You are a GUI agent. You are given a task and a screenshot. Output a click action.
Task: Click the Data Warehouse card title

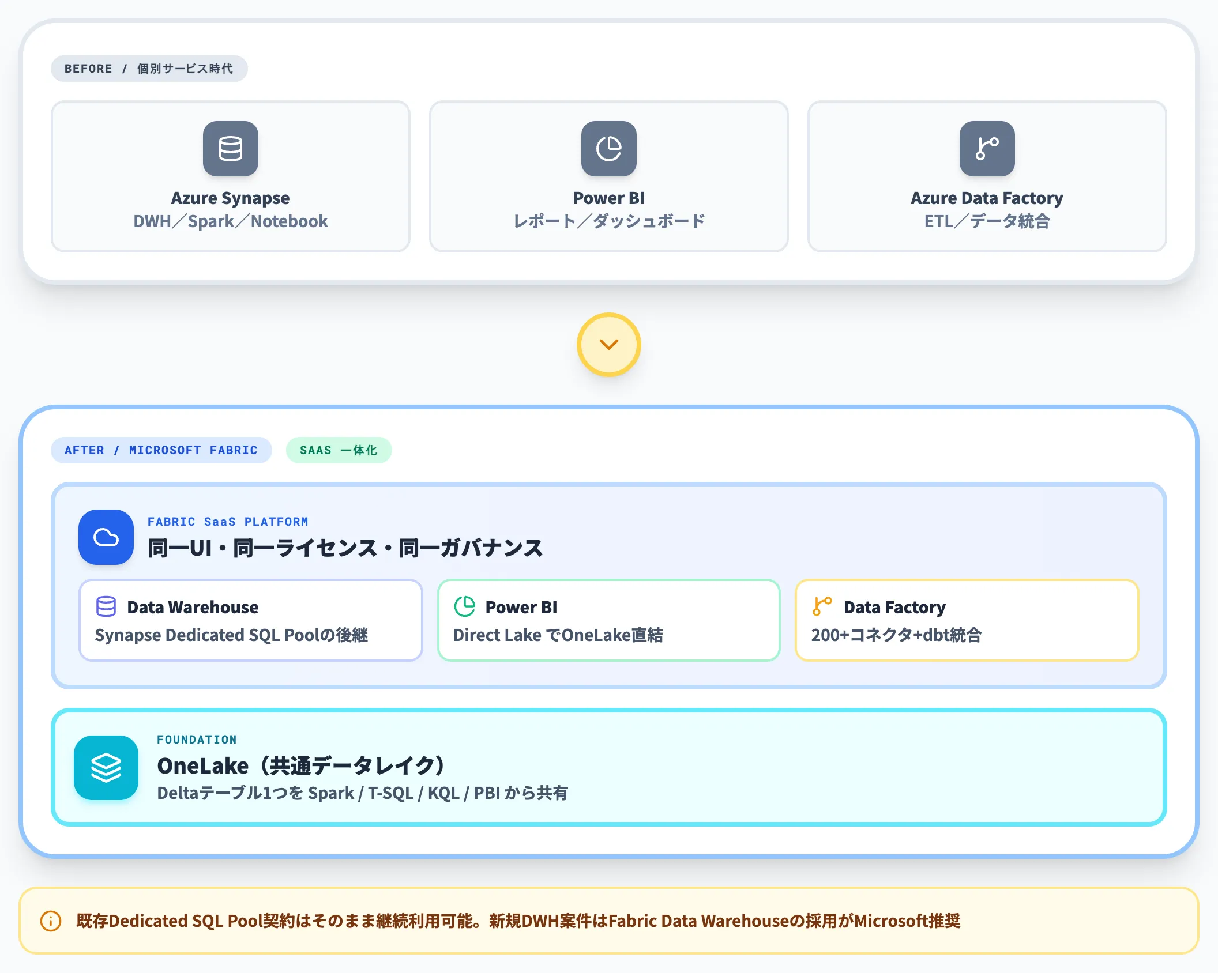click(x=193, y=607)
